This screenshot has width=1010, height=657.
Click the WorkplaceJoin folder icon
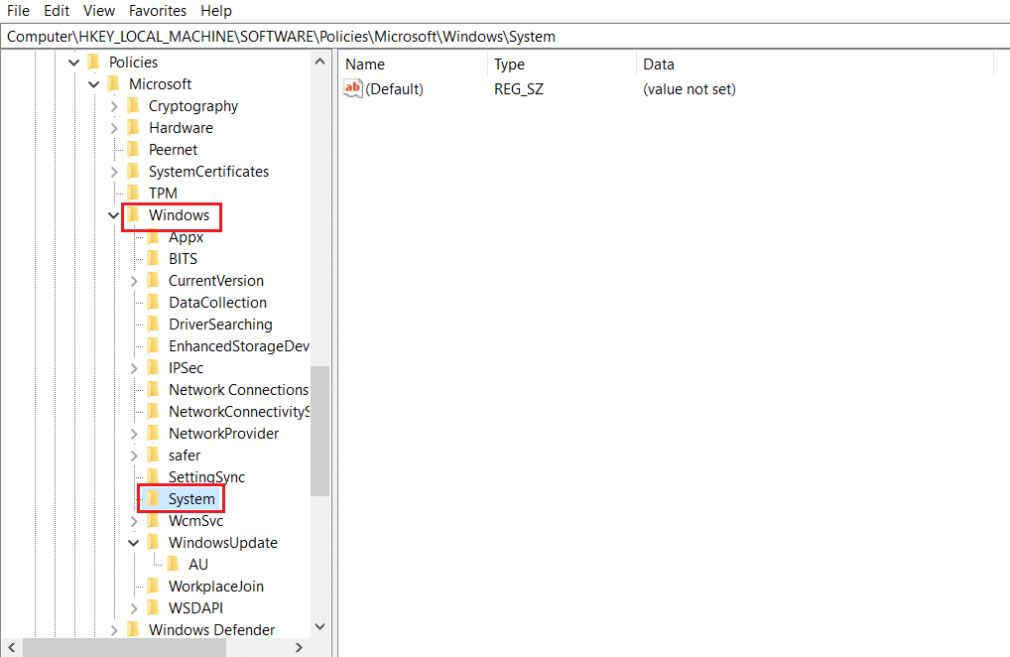click(x=154, y=587)
